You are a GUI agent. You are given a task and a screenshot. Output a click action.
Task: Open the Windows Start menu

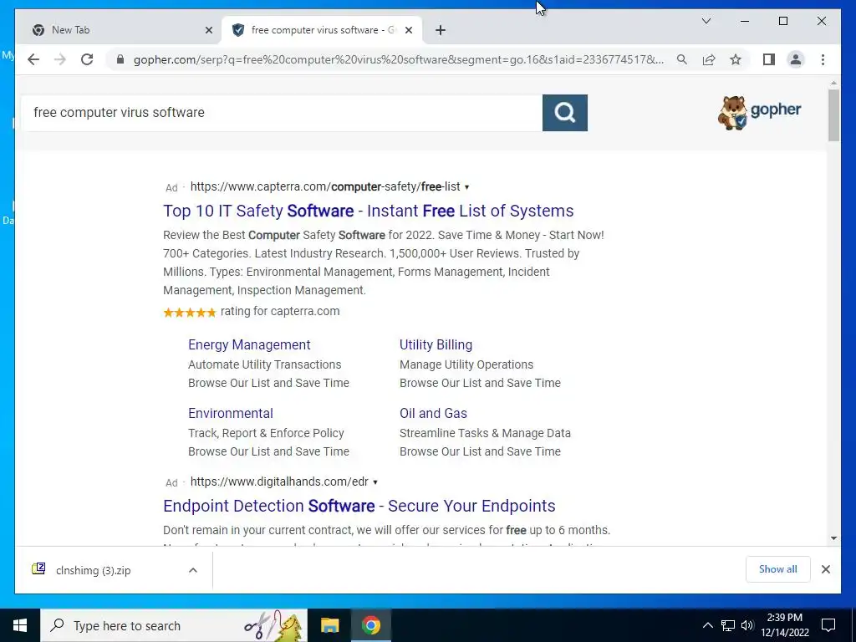20,625
